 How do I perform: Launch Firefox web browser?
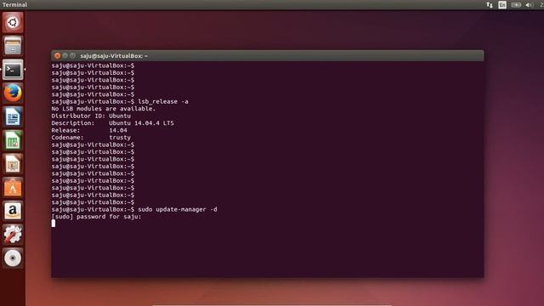click(13, 93)
